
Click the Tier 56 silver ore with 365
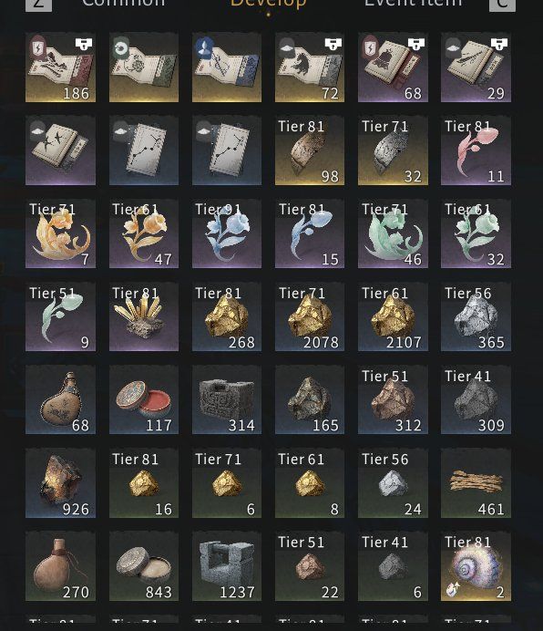[x=476, y=316]
